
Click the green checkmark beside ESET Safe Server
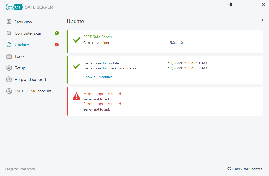coord(76,40)
